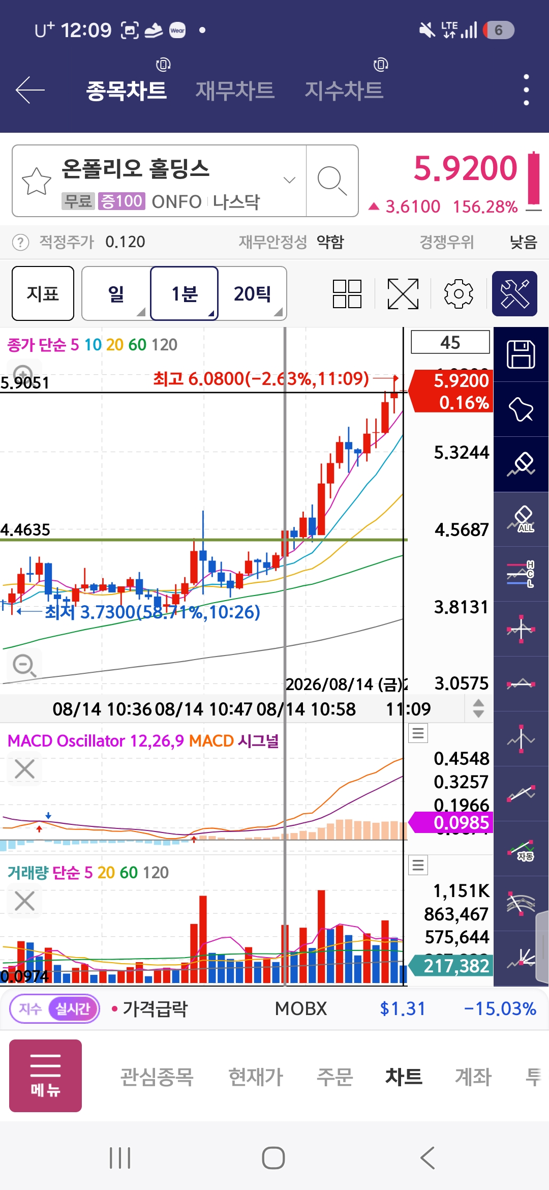The height and width of the screenshot is (1190, 549).
Task: Switch to 재무차트 tab
Action: coord(235,91)
